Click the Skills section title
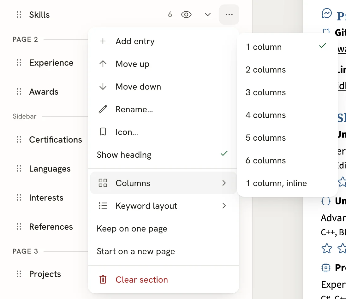The height and width of the screenshot is (299, 346). [39, 15]
